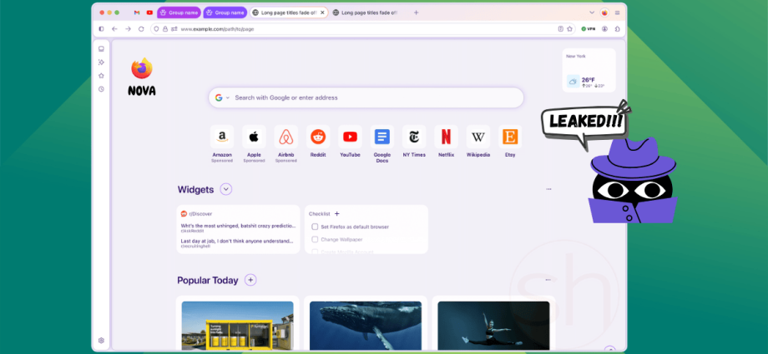
Task: Bookmark this page with star icon
Action: 569,29
